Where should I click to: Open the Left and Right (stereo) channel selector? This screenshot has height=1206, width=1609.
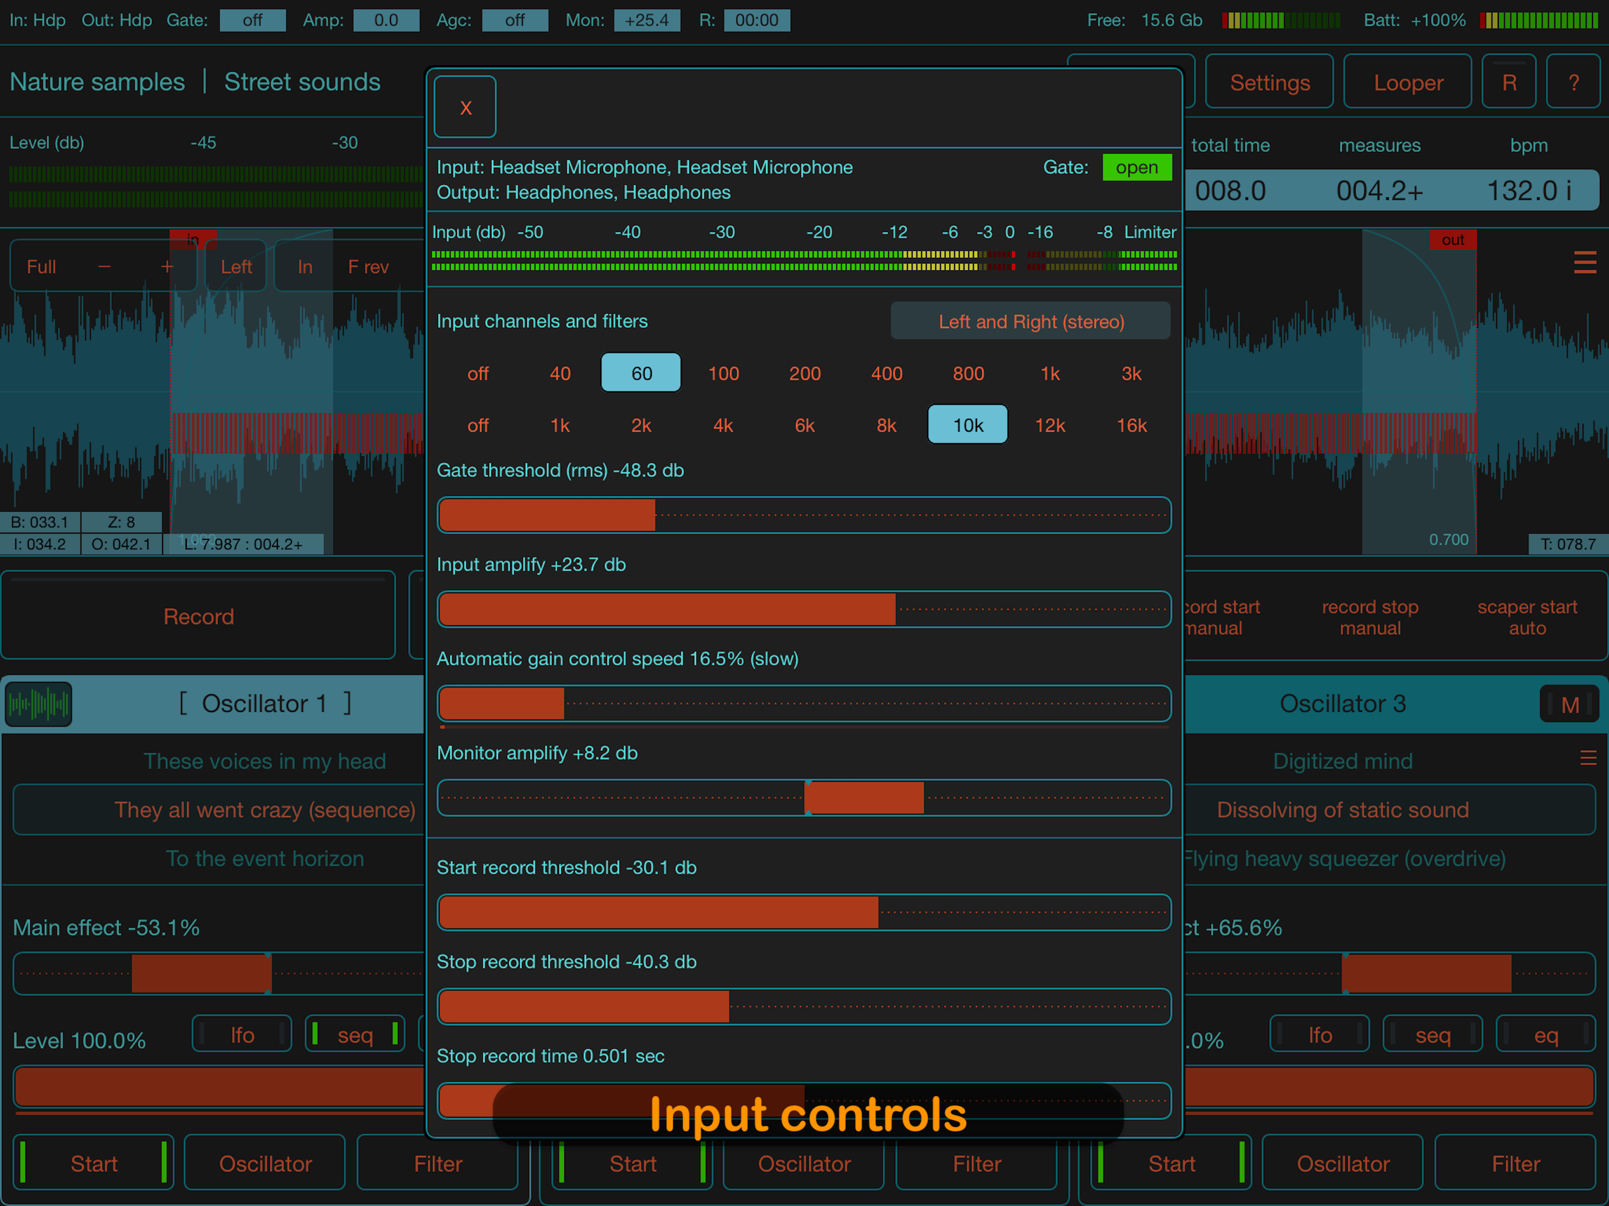pyautogui.click(x=1029, y=320)
